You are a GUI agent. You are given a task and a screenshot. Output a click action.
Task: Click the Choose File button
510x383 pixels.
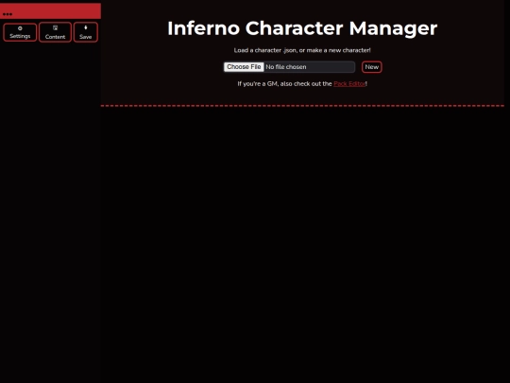244,67
